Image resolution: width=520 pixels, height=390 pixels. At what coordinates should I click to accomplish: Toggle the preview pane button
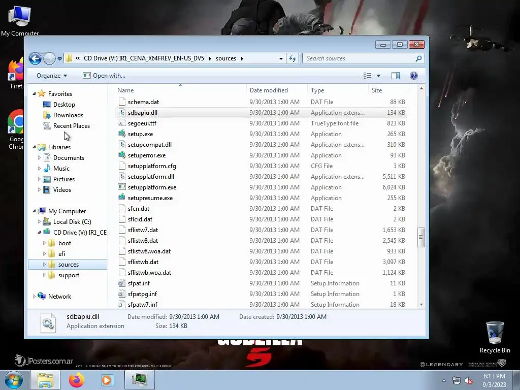[x=395, y=76]
